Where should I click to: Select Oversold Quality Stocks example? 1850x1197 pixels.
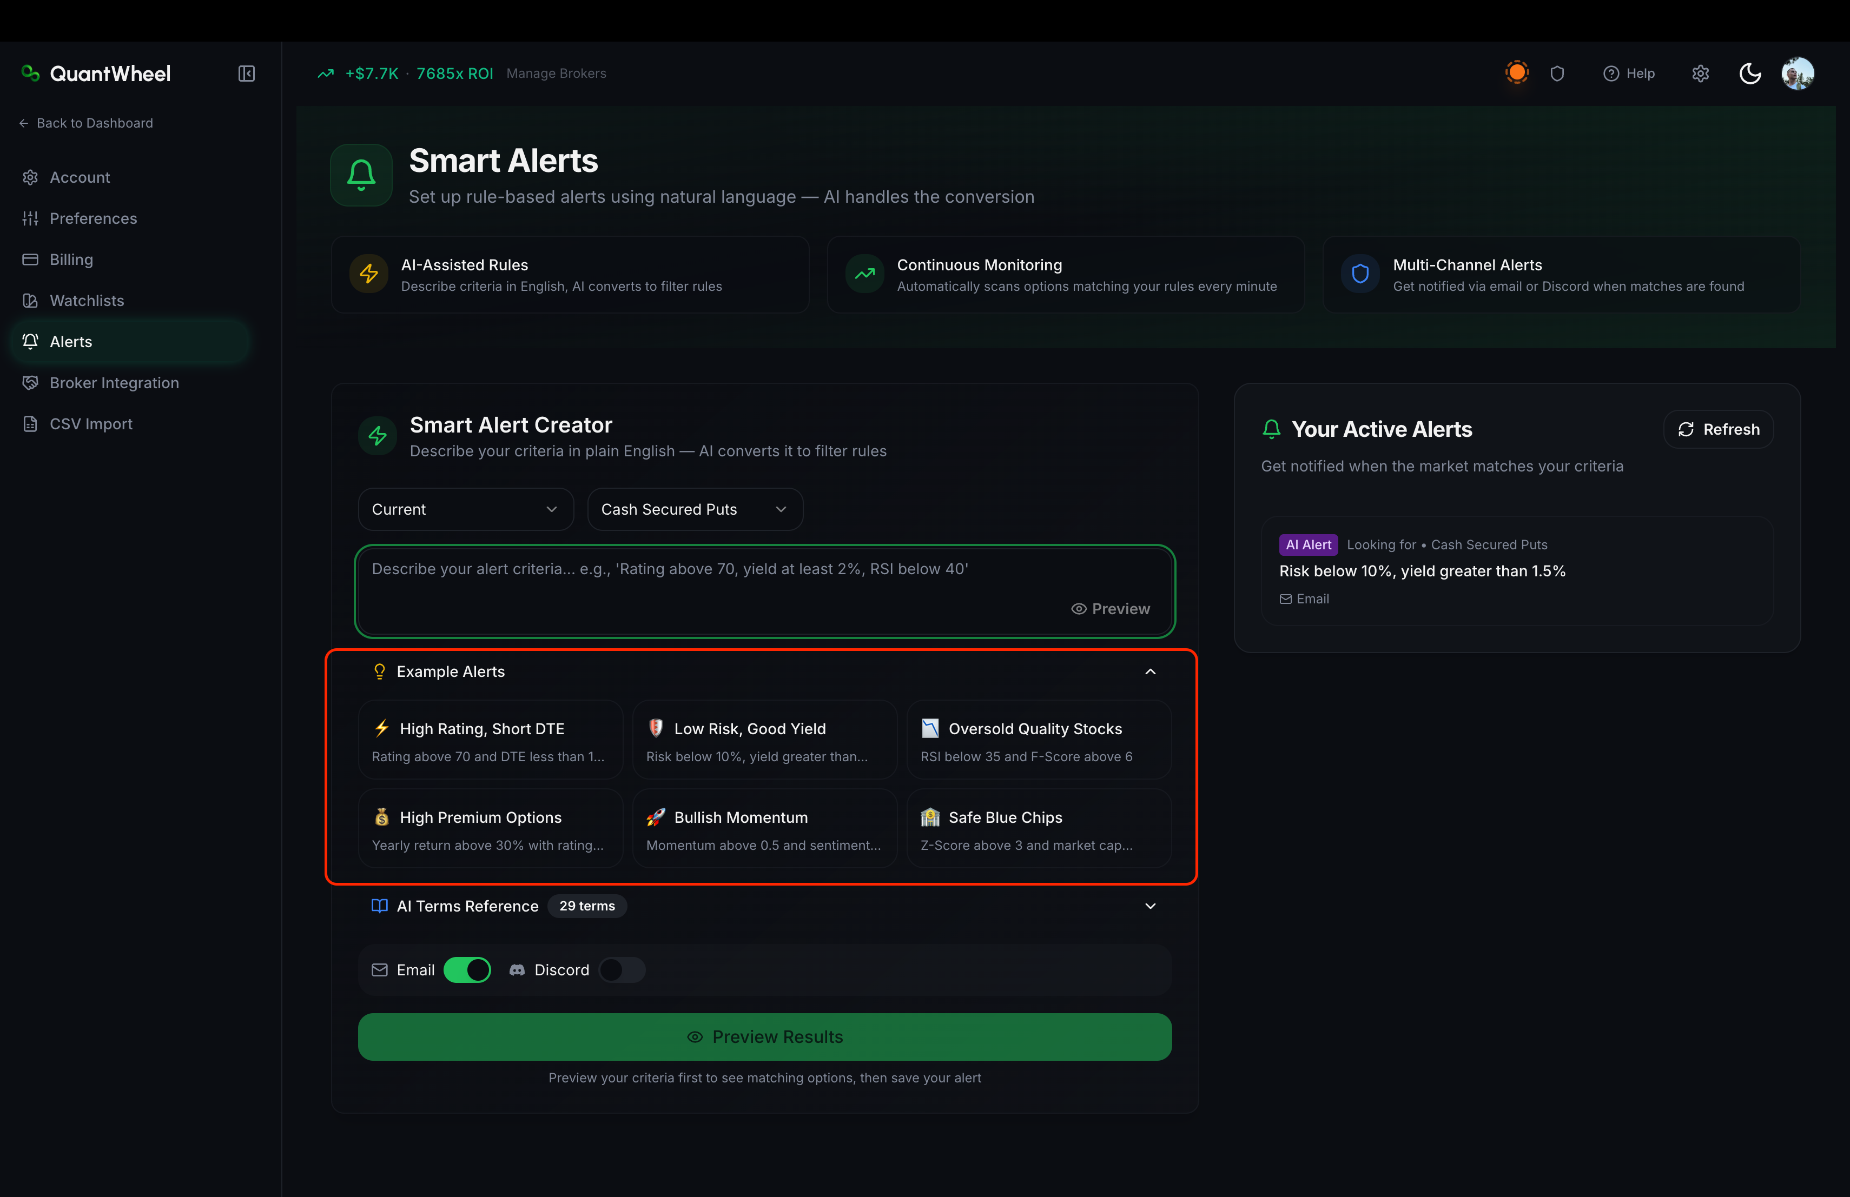[x=1039, y=740]
